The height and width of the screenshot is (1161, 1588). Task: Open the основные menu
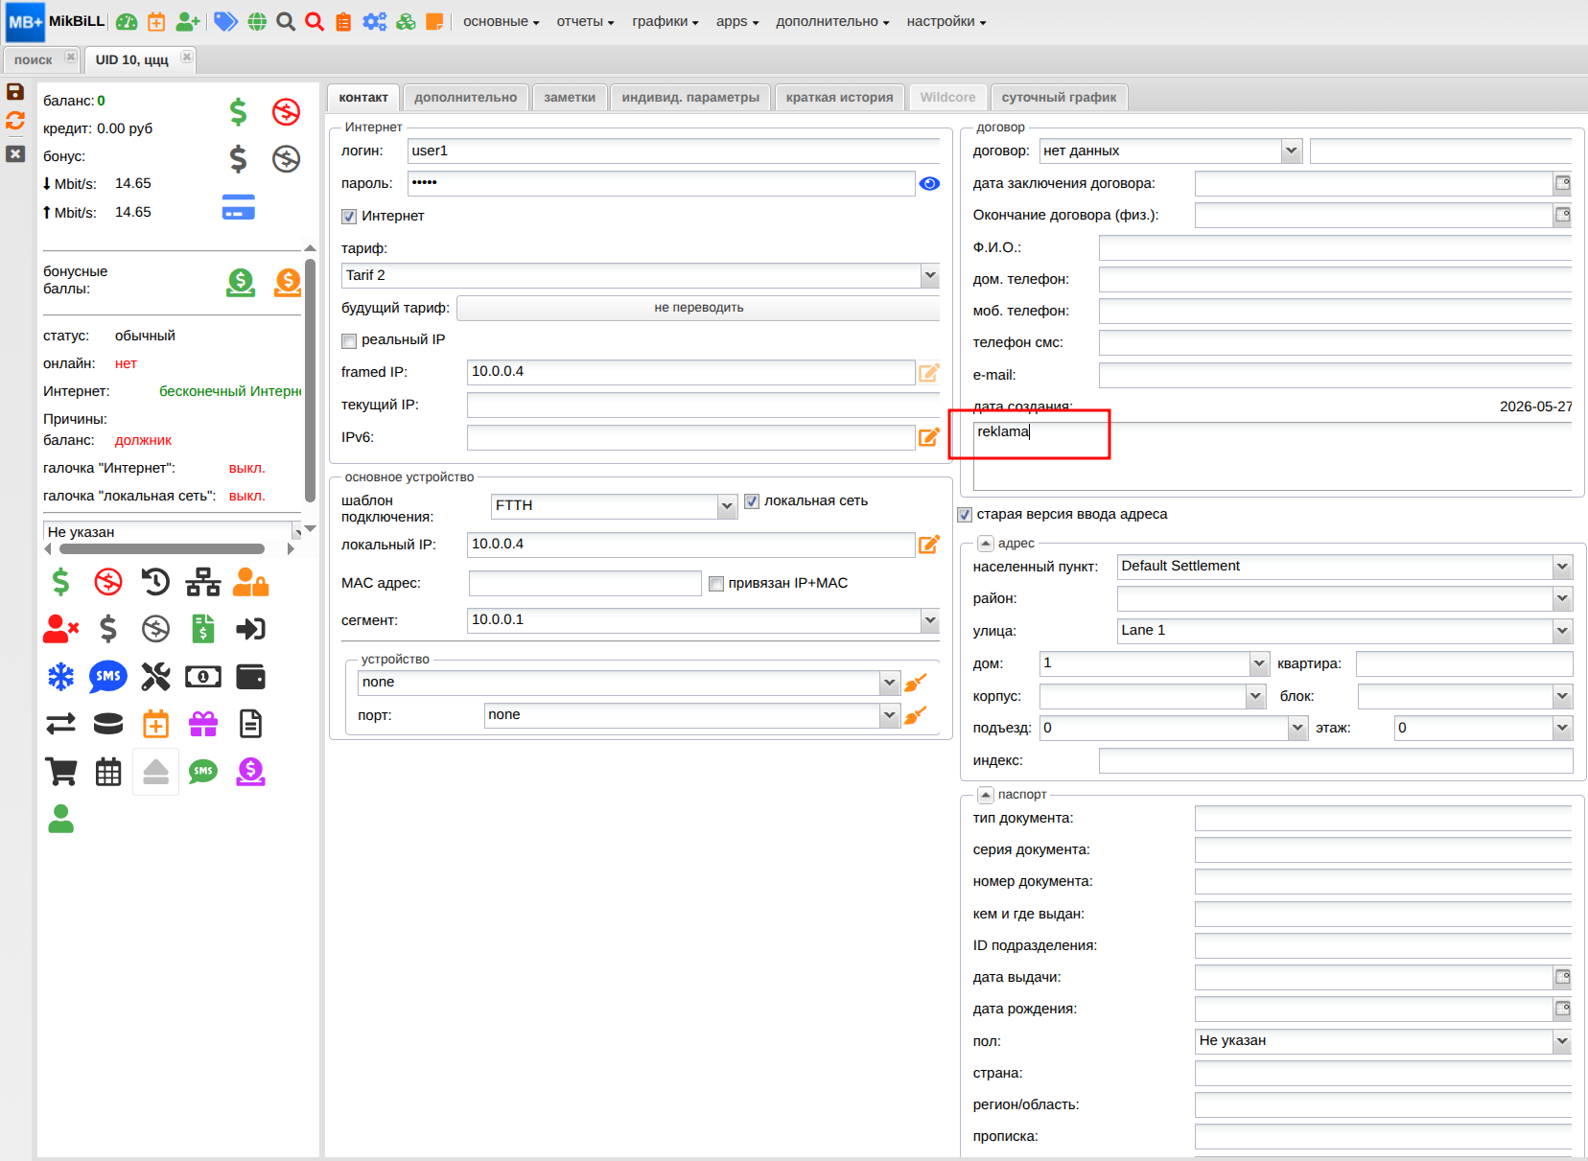pyautogui.click(x=501, y=21)
